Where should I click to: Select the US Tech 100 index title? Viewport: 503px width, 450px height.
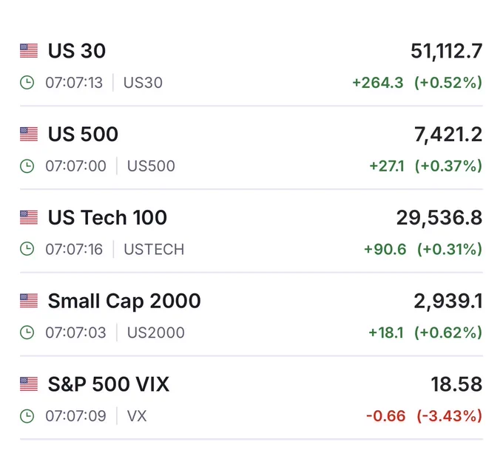pyautogui.click(x=107, y=217)
